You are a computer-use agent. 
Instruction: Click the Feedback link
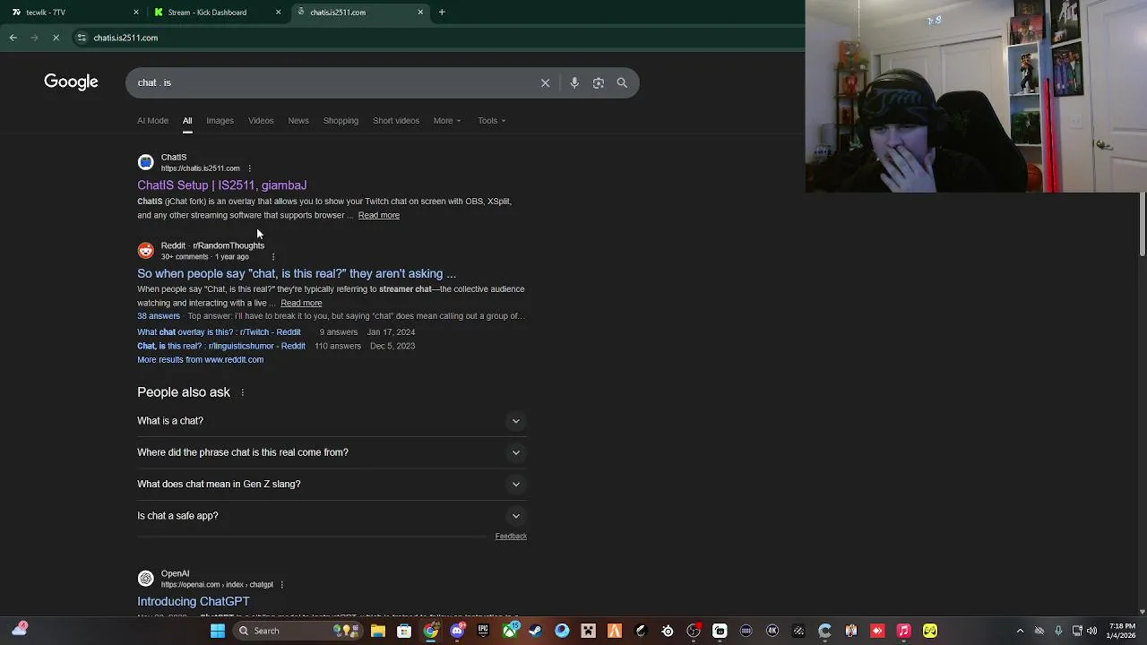click(511, 537)
